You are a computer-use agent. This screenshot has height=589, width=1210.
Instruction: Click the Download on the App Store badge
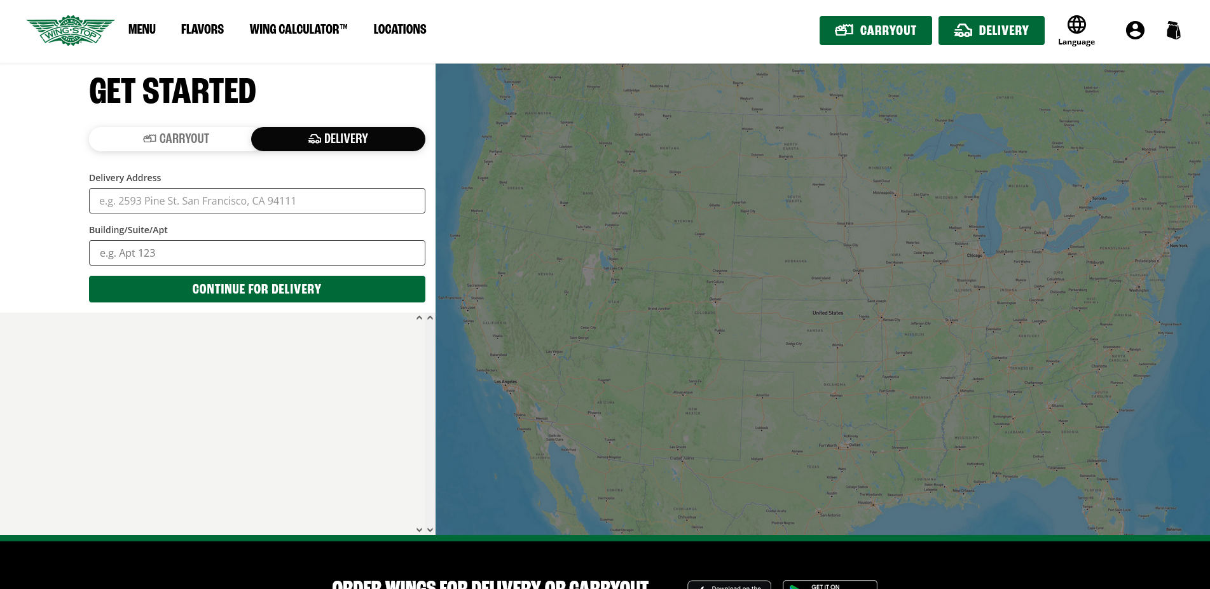(x=729, y=585)
